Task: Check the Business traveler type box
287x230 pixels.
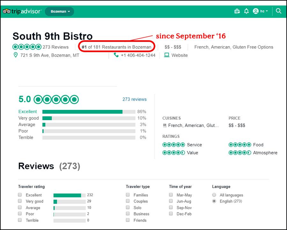Action: click(x=128, y=214)
